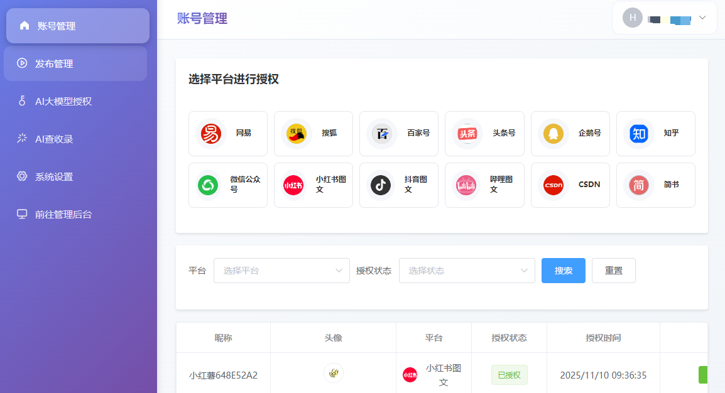Open the 选择平台 platform dropdown
725x393 pixels.
(x=281, y=271)
